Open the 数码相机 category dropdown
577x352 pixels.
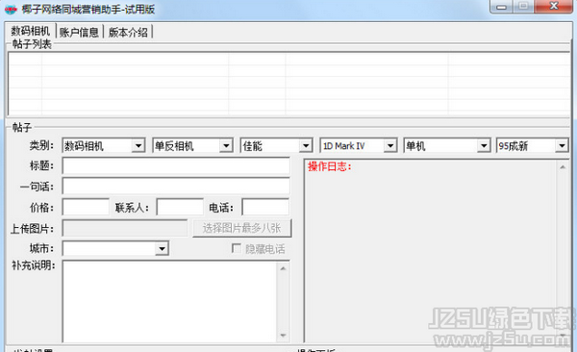tap(138, 146)
